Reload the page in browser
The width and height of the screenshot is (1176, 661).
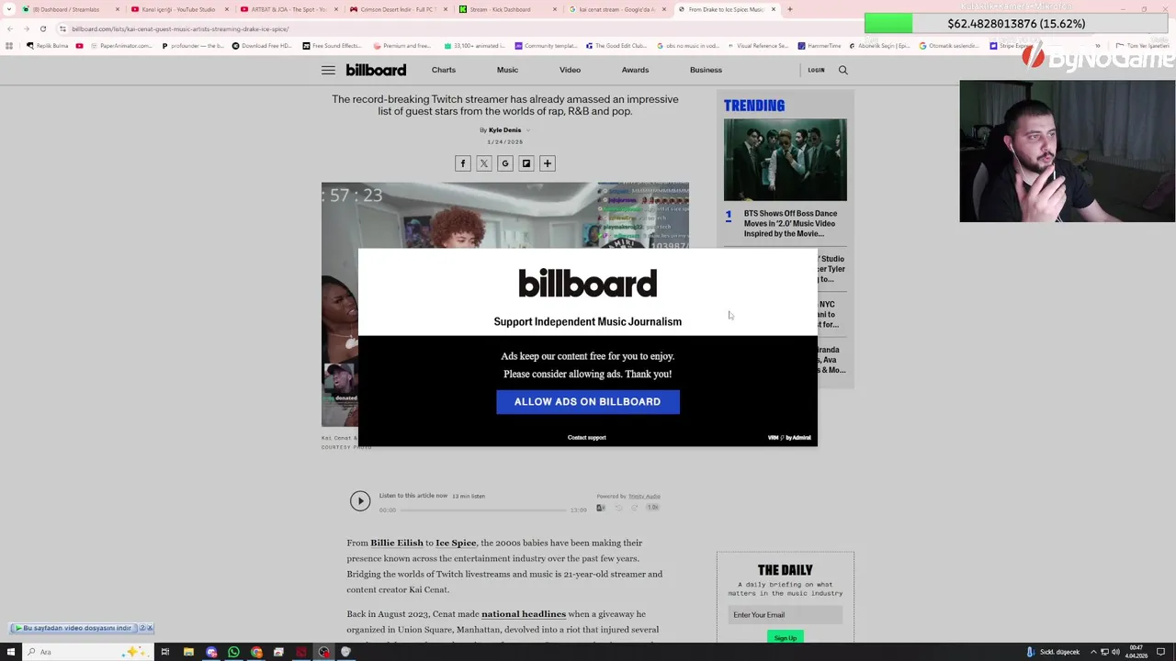tap(42, 28)
